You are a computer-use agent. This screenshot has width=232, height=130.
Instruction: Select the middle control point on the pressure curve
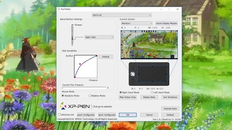(80, 64)
